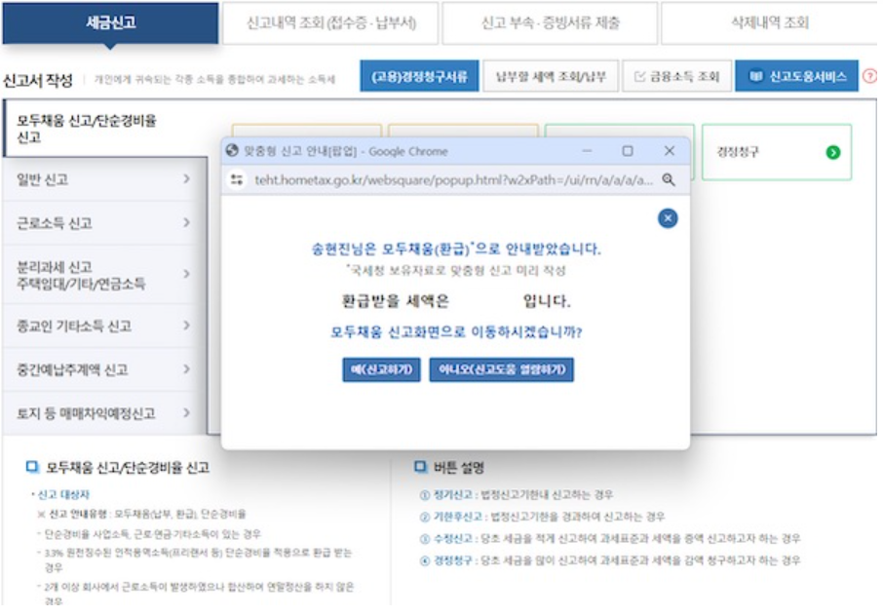Click '경정청구' description line at bottom
Image resolution: width=883 pixels, height=616 pixels.
pyautogui.click(x=610, y=560)
